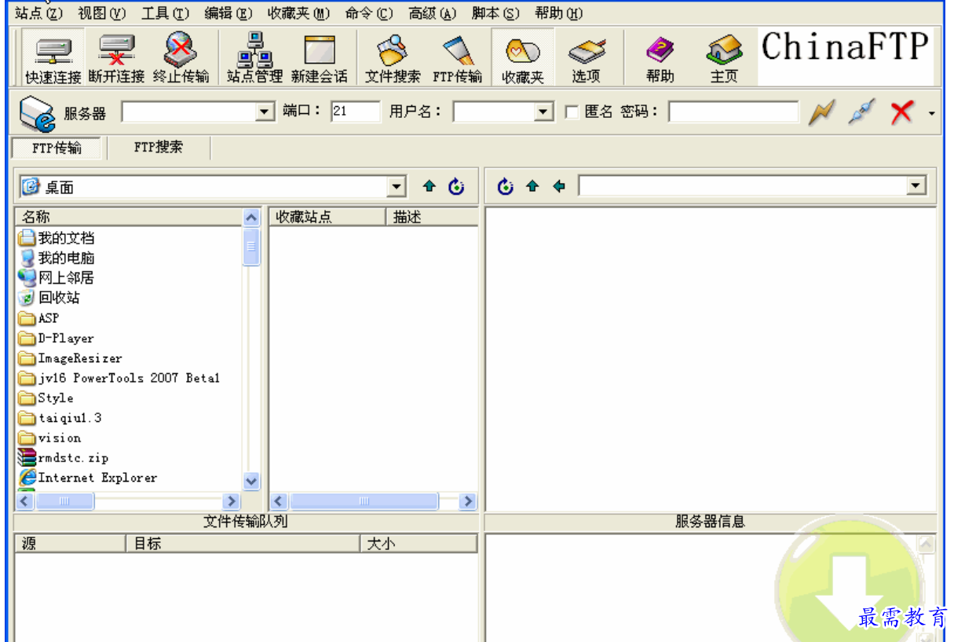Sort local files by 名称 header
The height and width of the screenshot is (642, 954).
click(129, 217)
